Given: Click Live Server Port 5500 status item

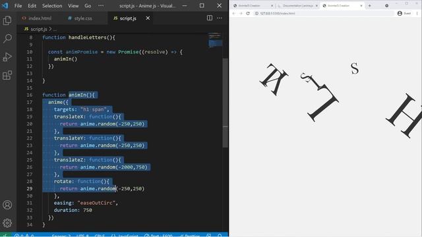Looking at the screenshot, I should [x=158, y=236].
